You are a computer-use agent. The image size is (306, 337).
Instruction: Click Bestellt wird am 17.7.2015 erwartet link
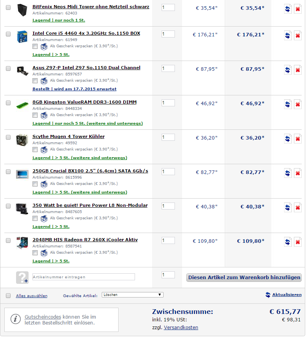point(74,89)
